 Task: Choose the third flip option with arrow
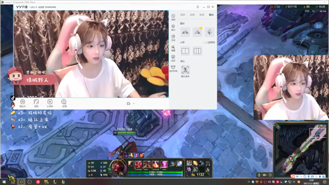209,32
